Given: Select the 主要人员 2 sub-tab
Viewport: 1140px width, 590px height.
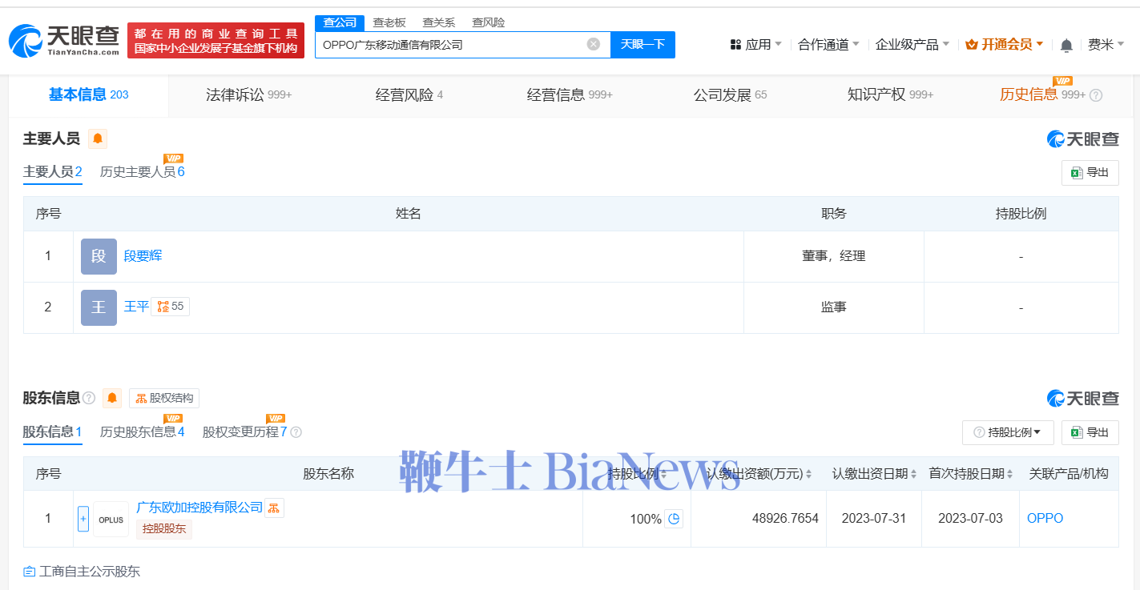Looking at the screenshot, I should pos(53,172).
